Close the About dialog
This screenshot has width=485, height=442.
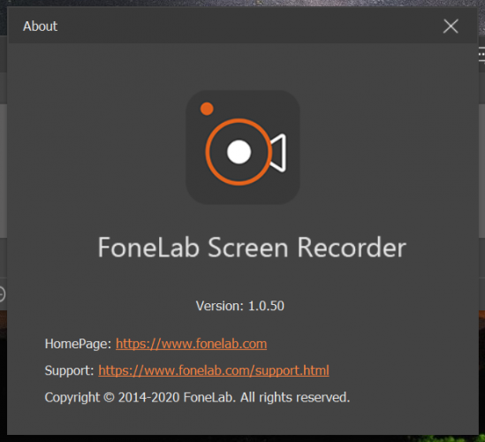pos(451,27)
